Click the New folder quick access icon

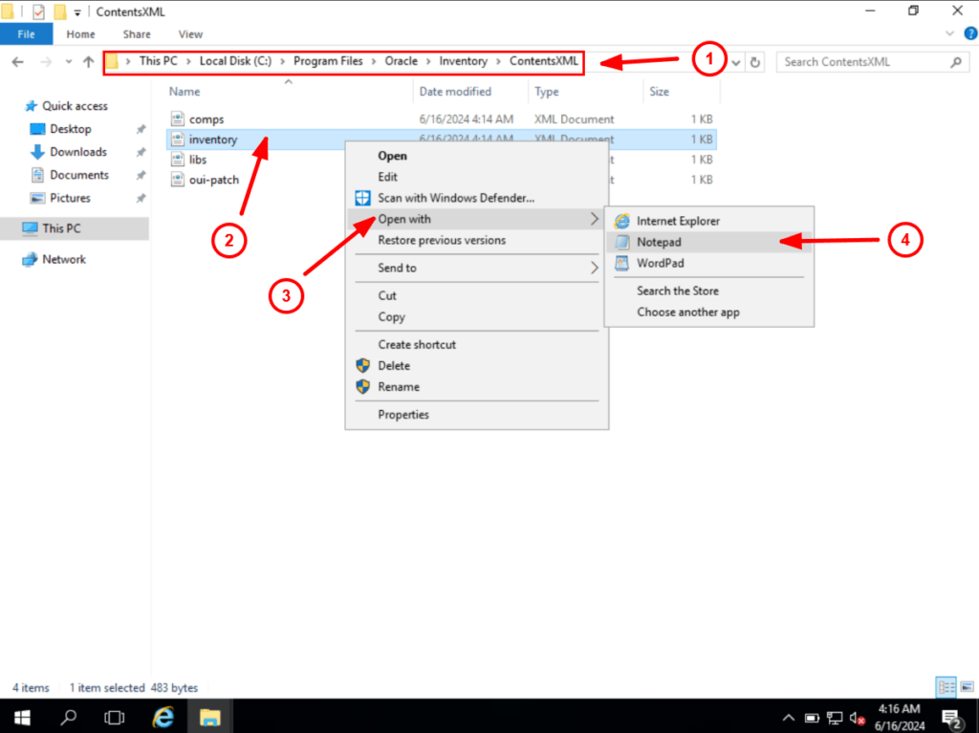[60, 11]
